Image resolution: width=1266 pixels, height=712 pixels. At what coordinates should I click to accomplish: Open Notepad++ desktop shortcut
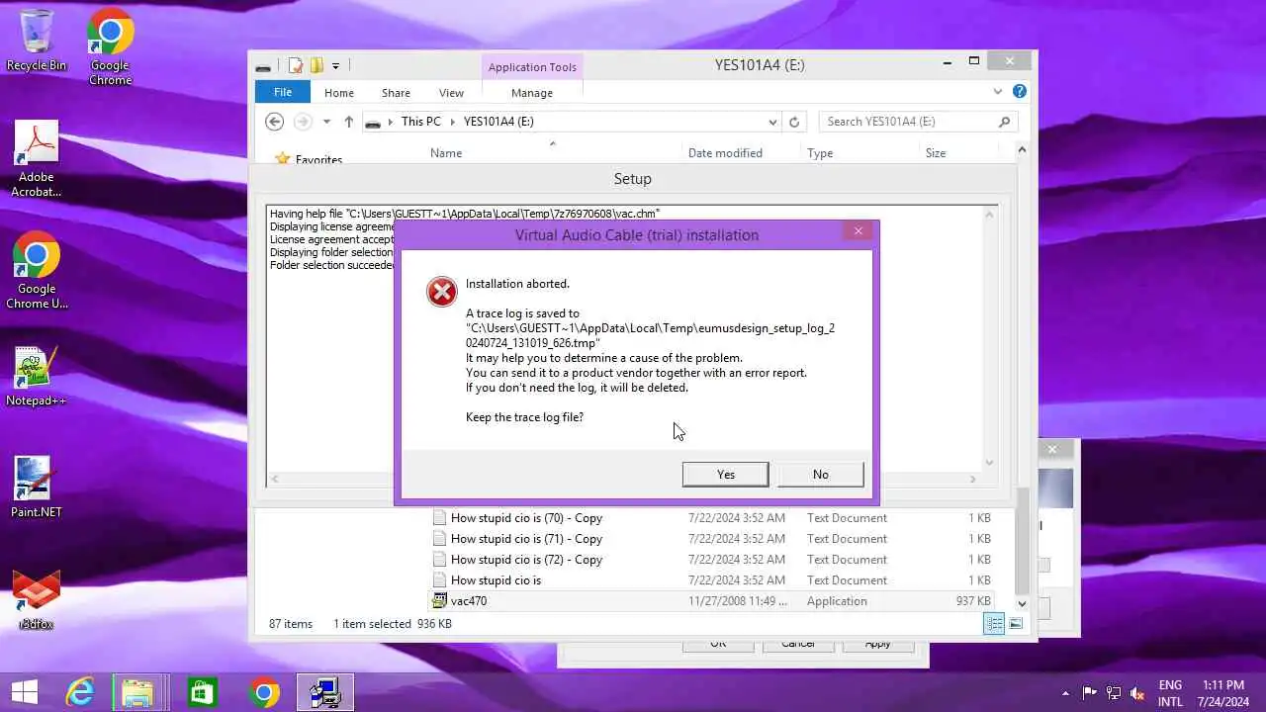coord(37,377)
